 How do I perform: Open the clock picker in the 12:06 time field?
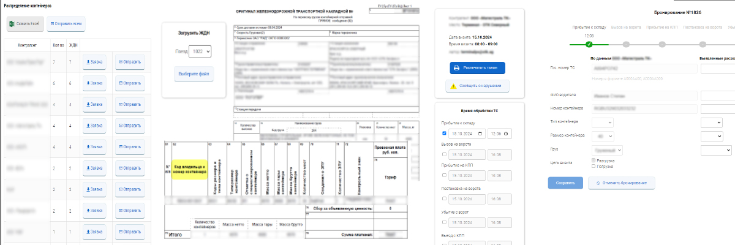coord(507,134)
